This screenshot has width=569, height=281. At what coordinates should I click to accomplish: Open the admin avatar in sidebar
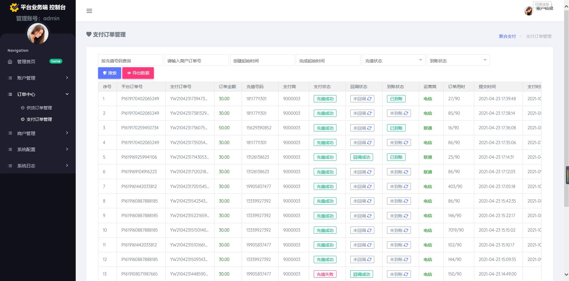pyautogui.click(x=38, y=34)
